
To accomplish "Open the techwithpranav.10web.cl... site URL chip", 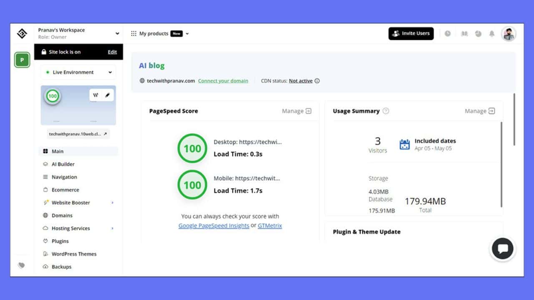I will coord(78,134).
